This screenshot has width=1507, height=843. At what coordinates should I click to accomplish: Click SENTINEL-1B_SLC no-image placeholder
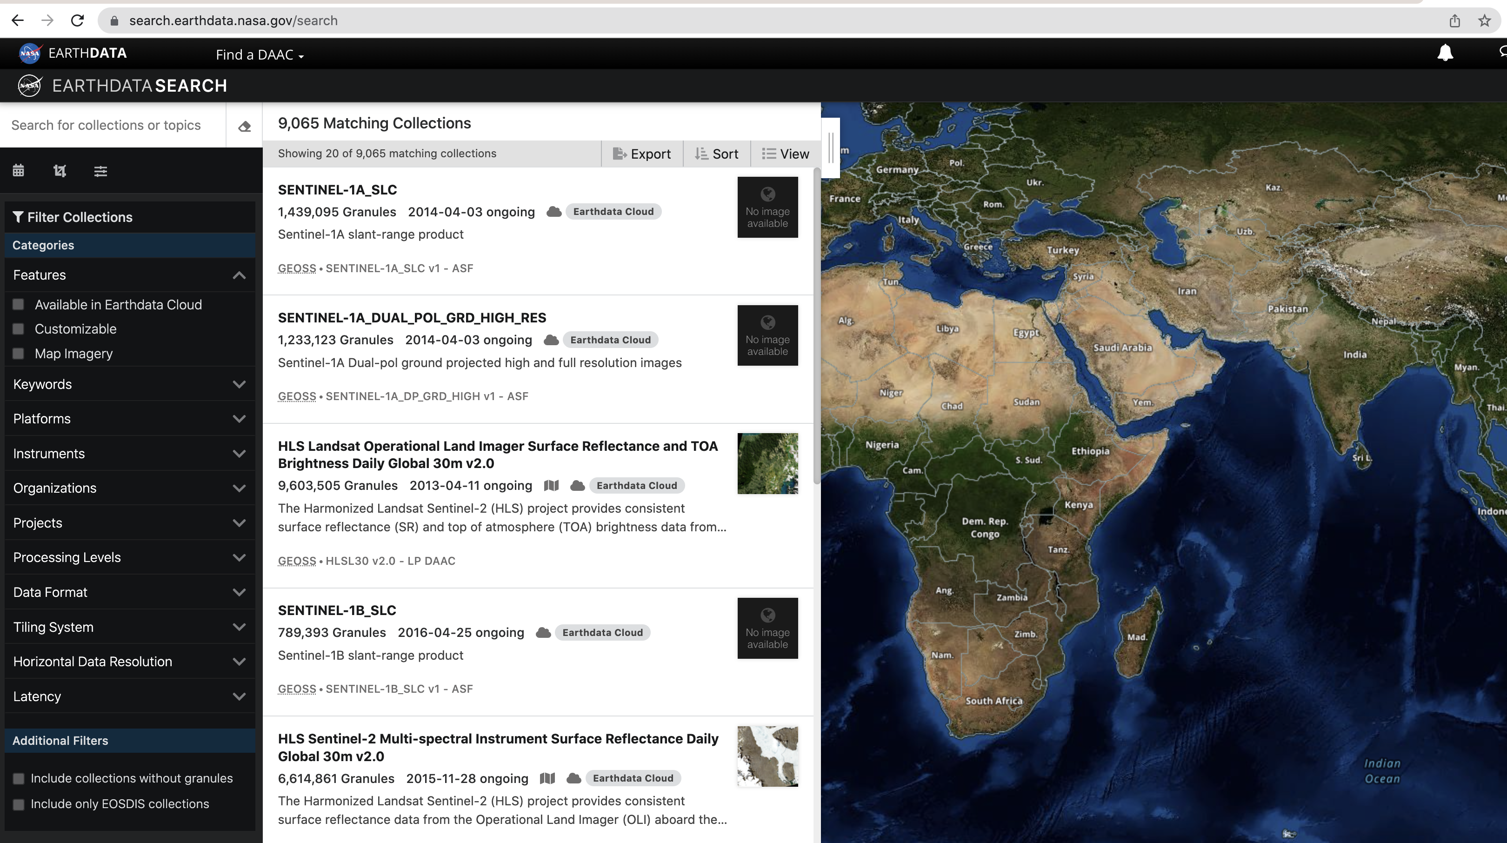[767, 628]
